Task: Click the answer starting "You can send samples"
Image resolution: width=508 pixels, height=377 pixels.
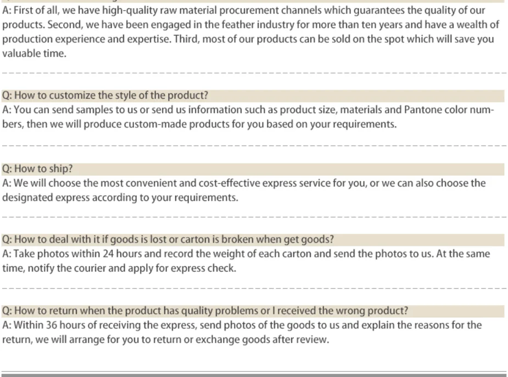Action: [x=247, y=116]
